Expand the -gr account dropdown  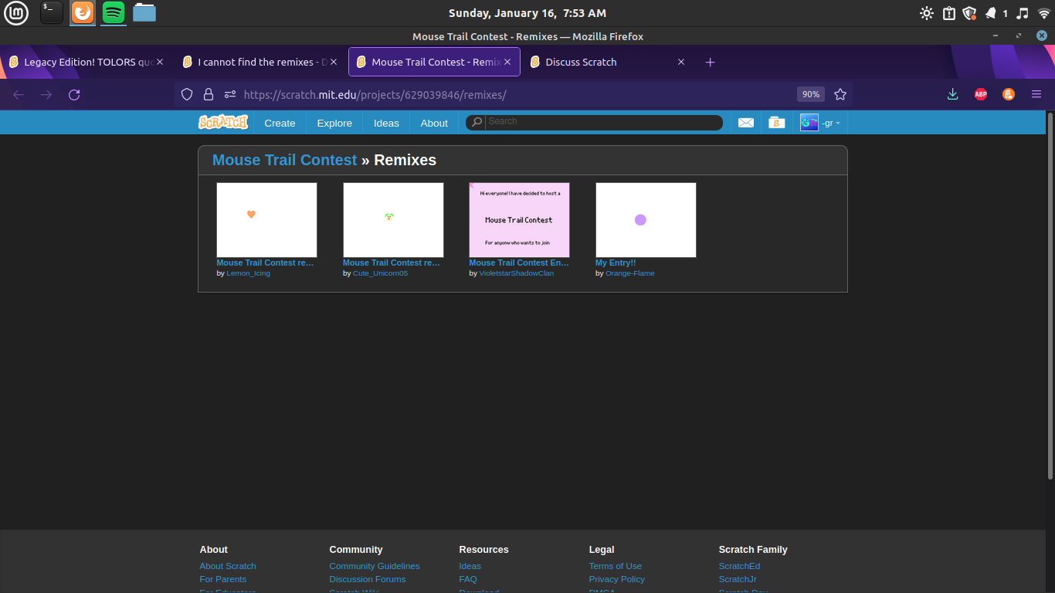(820, 123)
